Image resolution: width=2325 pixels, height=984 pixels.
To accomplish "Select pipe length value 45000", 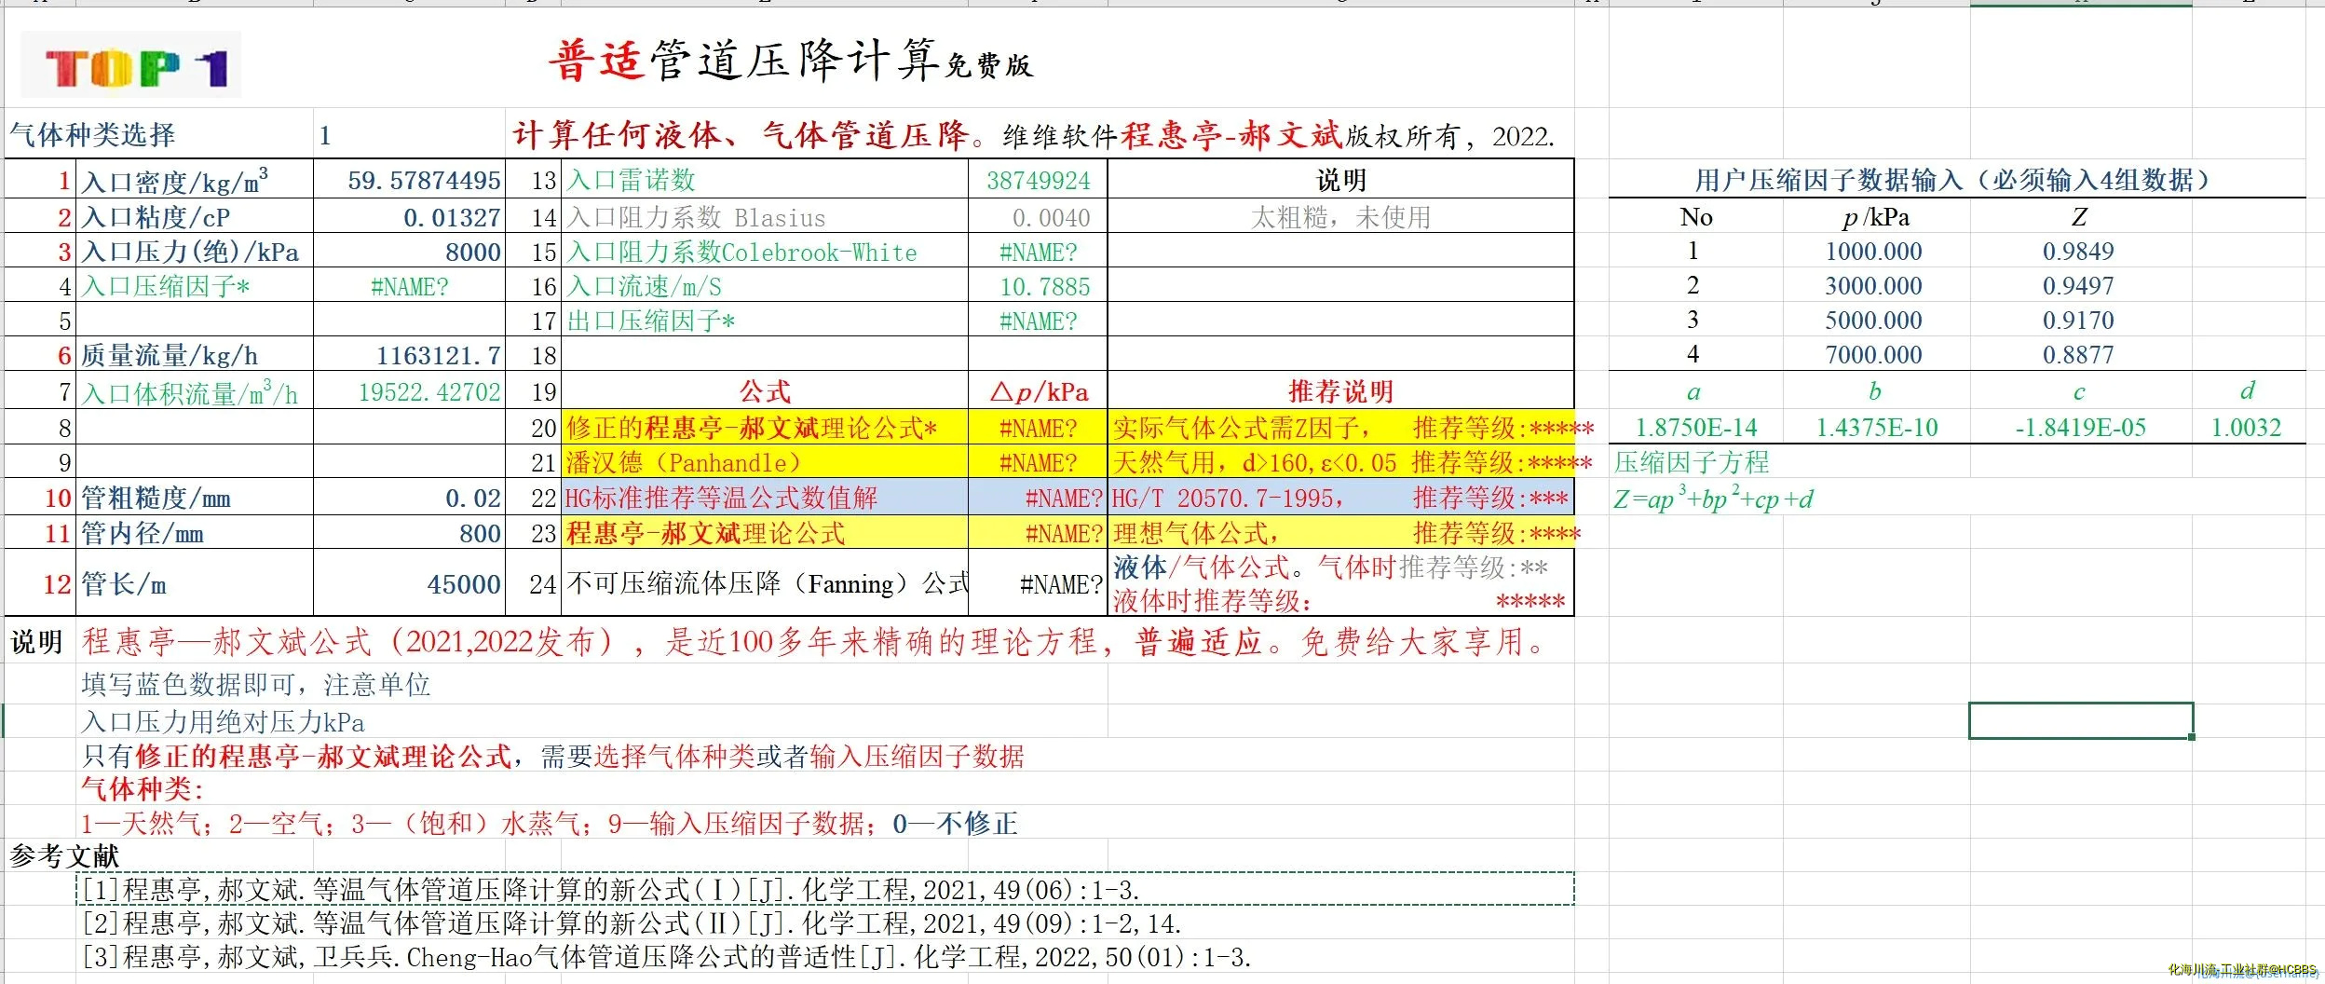I will 409,583.
